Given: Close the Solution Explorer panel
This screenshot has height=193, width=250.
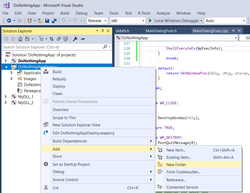Looking at the screenshot, I should pyautogui.click(x=108, y=31).
